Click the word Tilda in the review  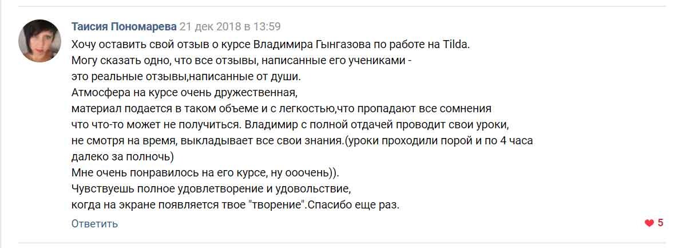pyautogui.click(x=456, y=44)
